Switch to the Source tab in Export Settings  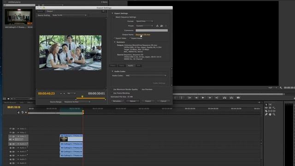tap(40, 11)
